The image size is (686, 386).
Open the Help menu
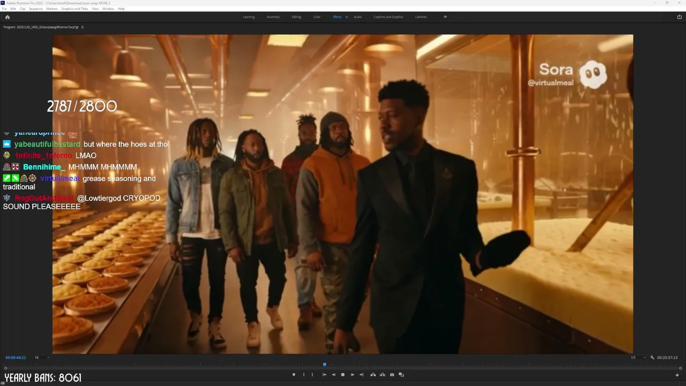coord(121,9)
